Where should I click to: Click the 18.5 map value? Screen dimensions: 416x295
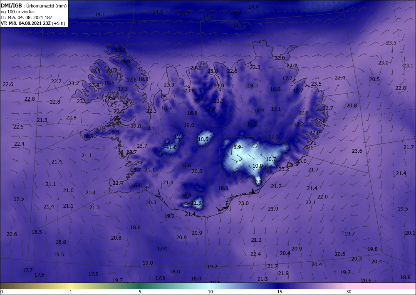(x=37, y=232)
